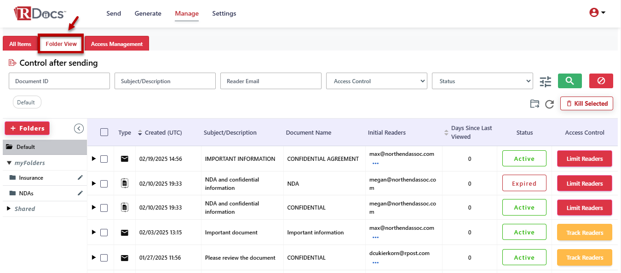This screenshot has height=273, width=621.
Task: Go to the Send menu
Action: tap(114, 13)
